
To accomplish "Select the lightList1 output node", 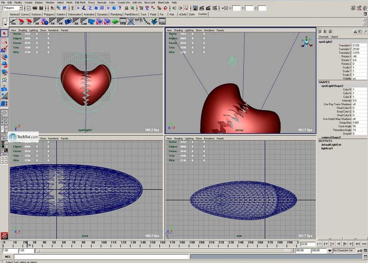I will click(327, 149).
